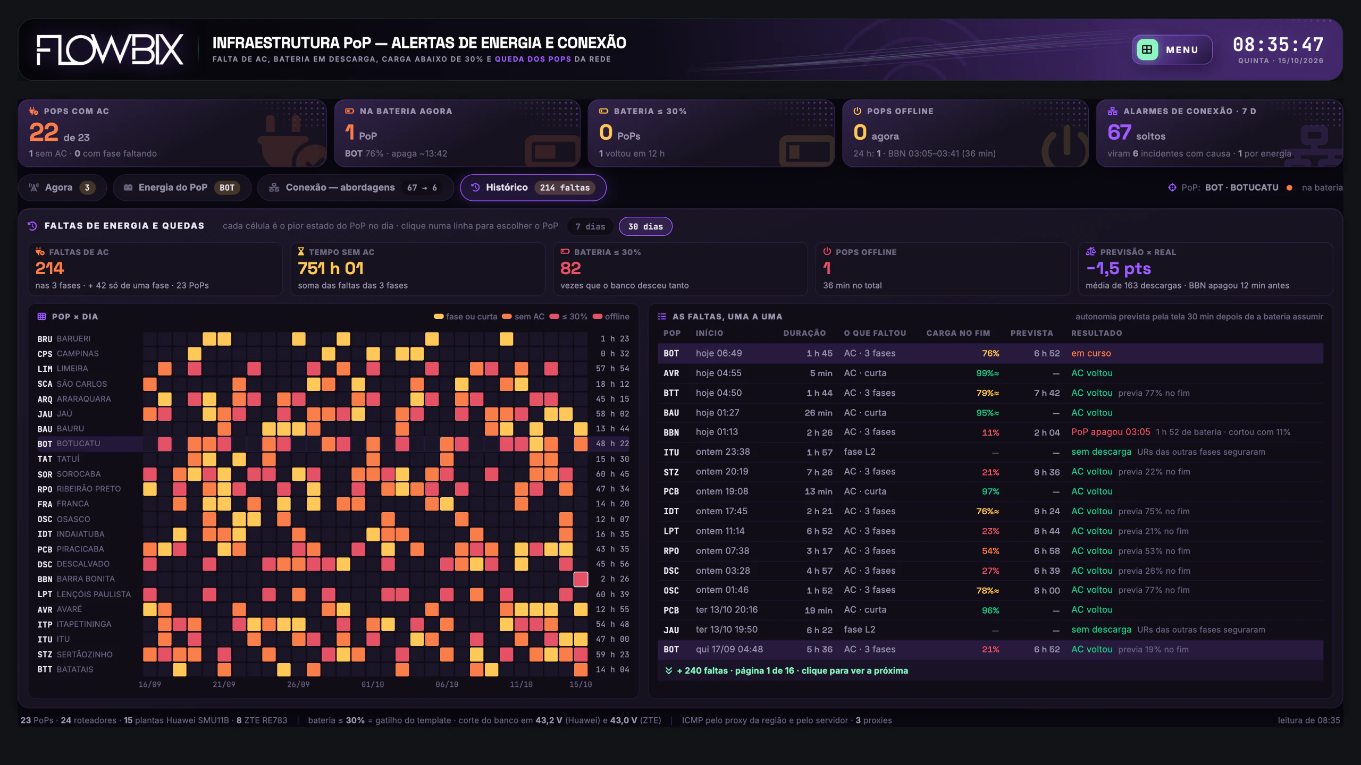Open the Conexão — abordagens tab

coord(356,188)
